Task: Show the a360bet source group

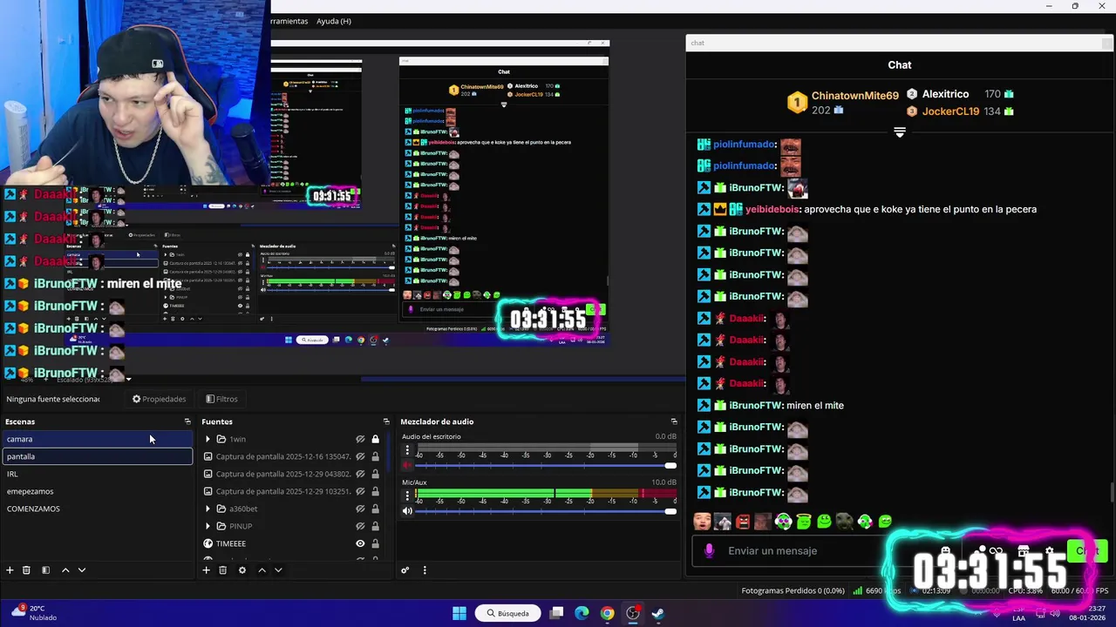Action: 360,509
